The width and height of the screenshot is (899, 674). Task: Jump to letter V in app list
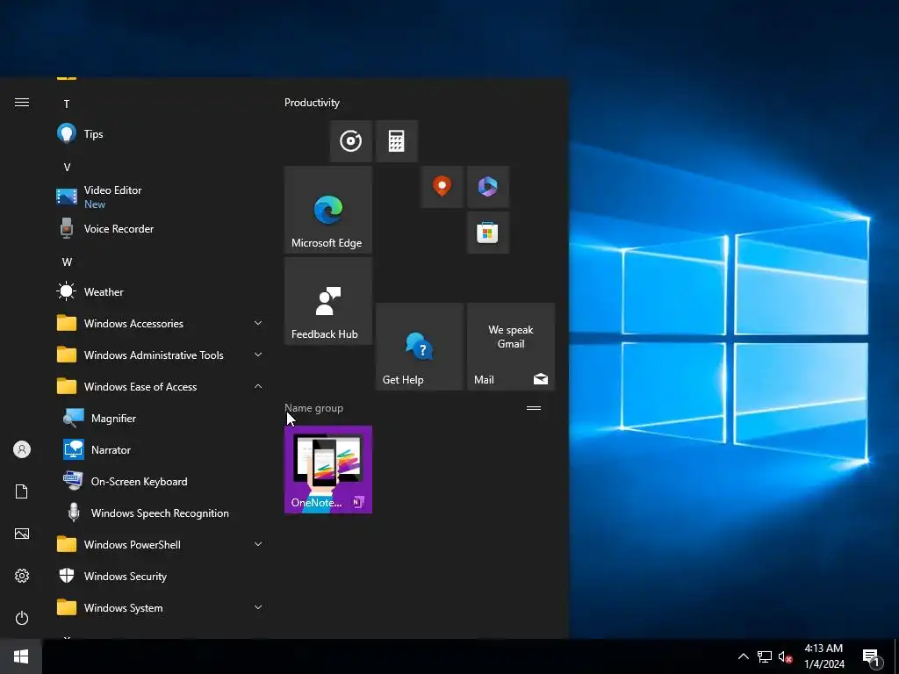point(67,168)
